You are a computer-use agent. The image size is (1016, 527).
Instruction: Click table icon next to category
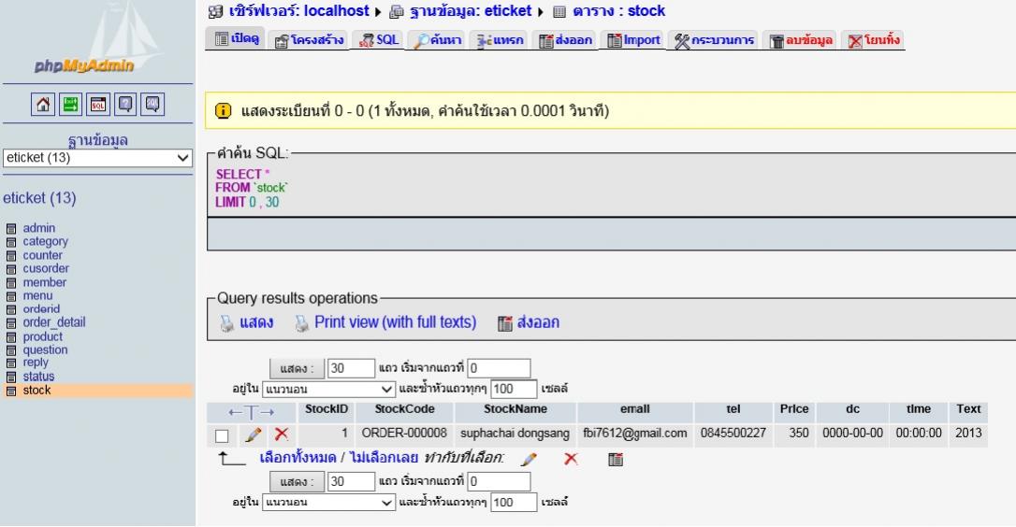(x=11, y=242)
